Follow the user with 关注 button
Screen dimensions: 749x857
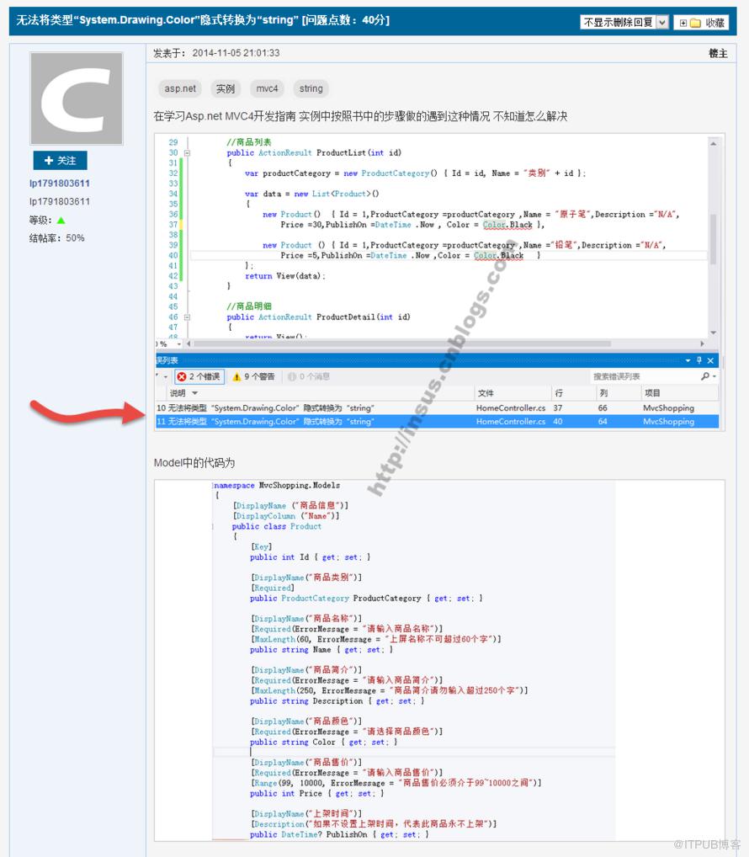60,160
